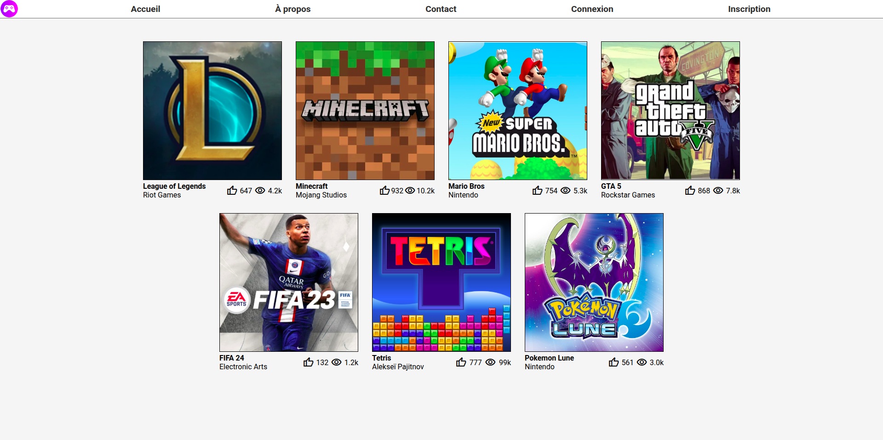Open the Pokemon Lune cover thumbnail
The image size is (883, 440).
594,282
